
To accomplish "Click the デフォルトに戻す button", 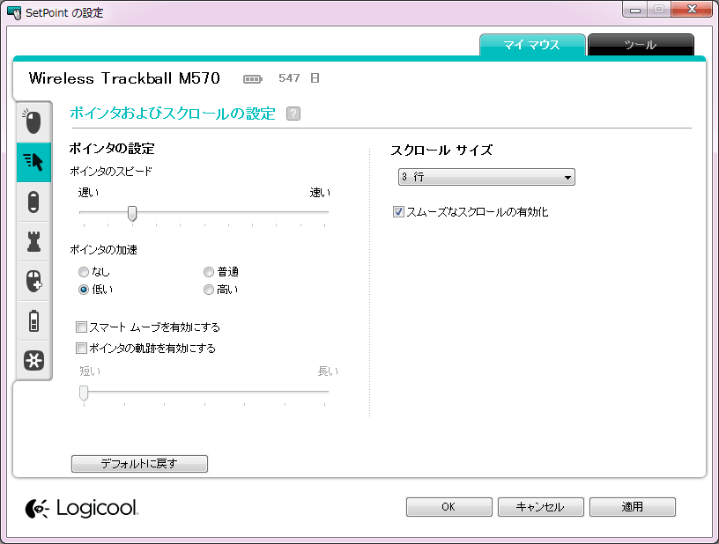I will pyautogui.click(x=139, y=463).
